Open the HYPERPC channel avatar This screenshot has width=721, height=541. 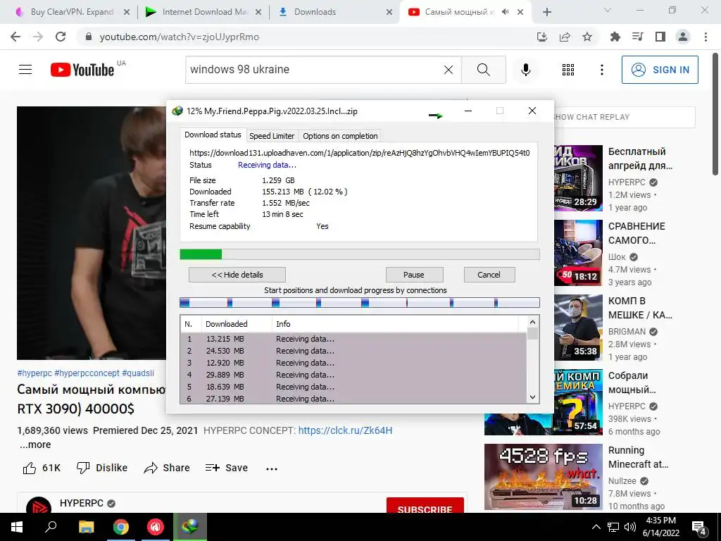pyautogui.click(x=39, y=505)
